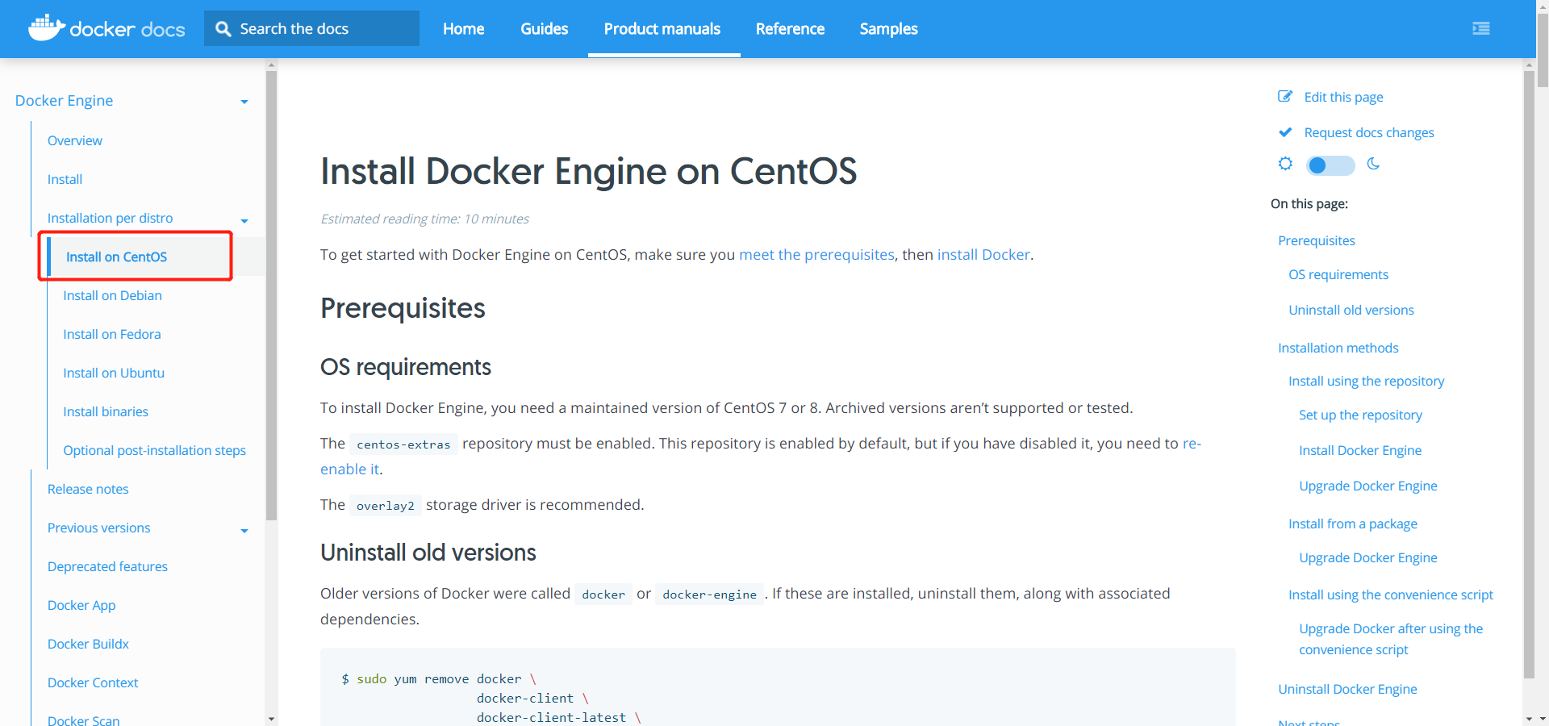Screen dimensions: 1549x726
Task: Collapse the Docker Engine section arrow
Action: click(244, 102)
